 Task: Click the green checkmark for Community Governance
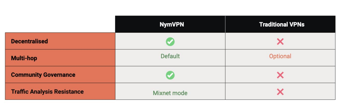pos(170,75)
